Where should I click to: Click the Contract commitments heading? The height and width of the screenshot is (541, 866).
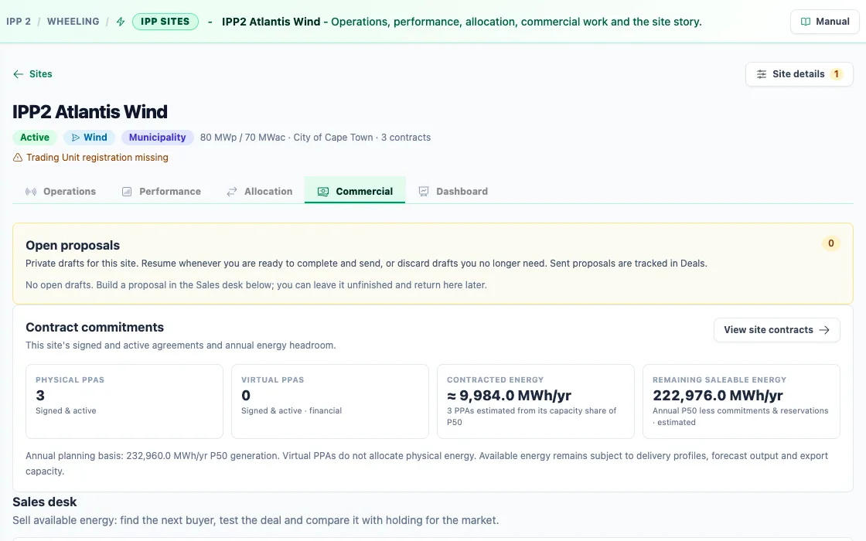pyautogui.click(x=94, y=328)
